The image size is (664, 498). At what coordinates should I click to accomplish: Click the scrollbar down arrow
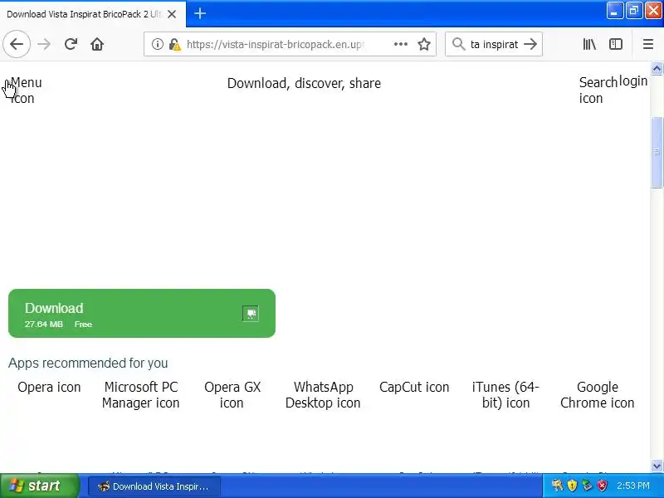point(657,466)
